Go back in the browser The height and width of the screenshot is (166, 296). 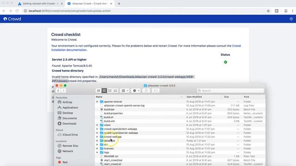pos(4,11)
